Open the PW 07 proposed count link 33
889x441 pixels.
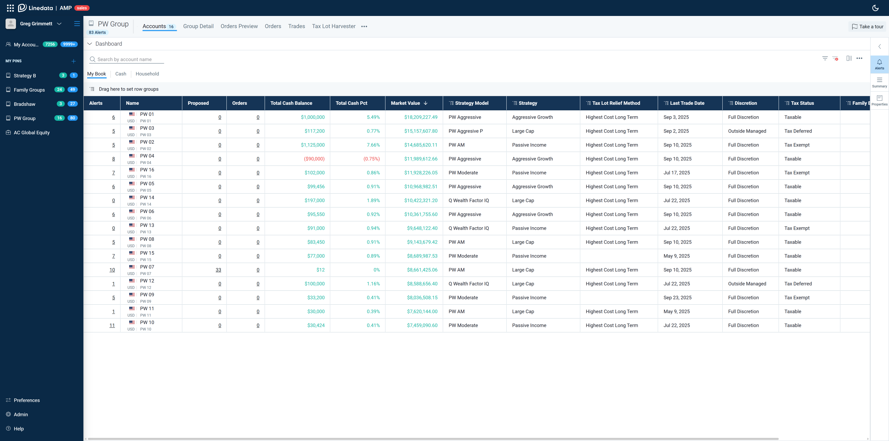coord(218,270)
